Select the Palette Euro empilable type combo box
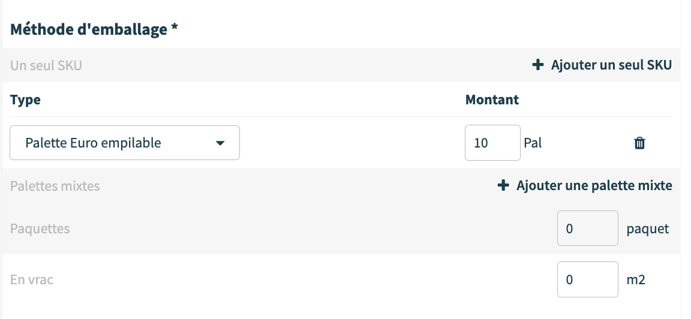The height and width of the screenshot is (319, 691). 125,143
